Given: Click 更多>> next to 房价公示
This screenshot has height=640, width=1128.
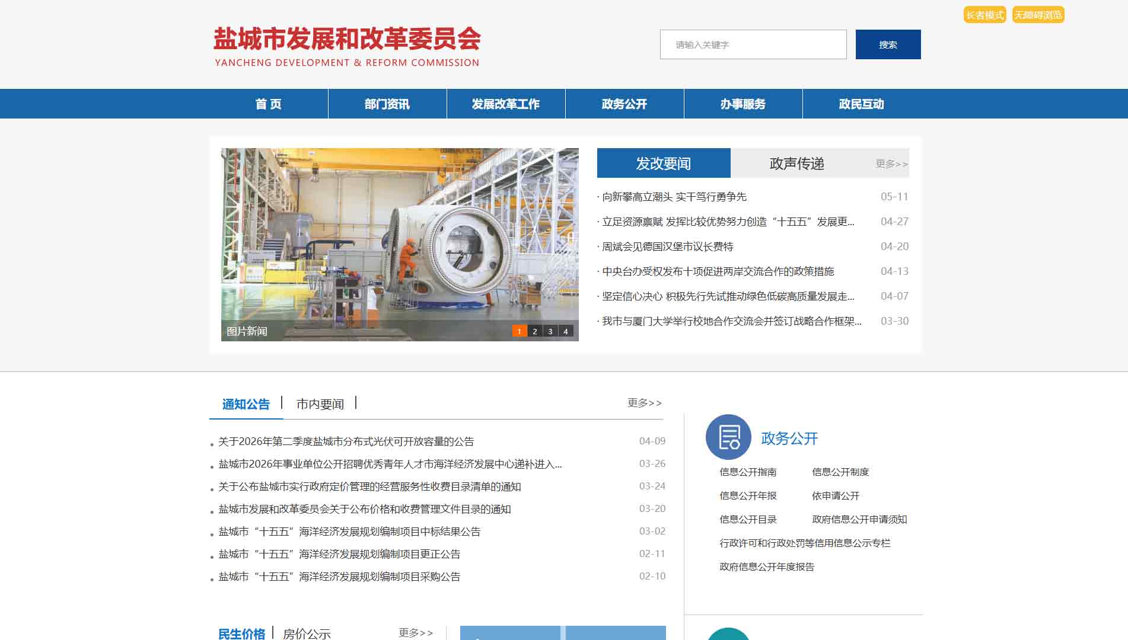Looking at the screenshot, I should pyautogui.click(x=416, y=633).
